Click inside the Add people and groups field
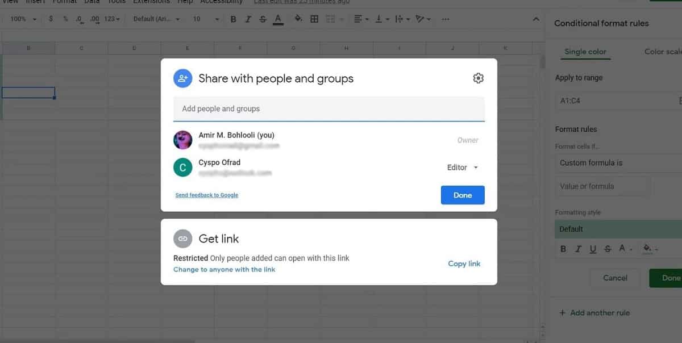 (328, 108)
